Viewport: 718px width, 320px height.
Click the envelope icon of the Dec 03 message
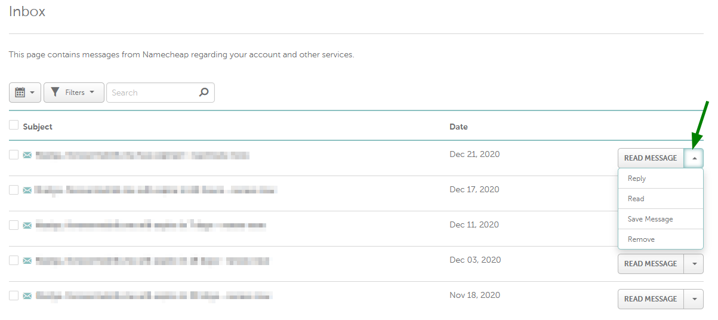click(27, 261)
